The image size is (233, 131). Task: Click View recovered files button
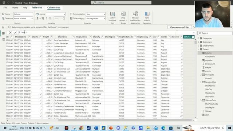(x=179, y=27)
